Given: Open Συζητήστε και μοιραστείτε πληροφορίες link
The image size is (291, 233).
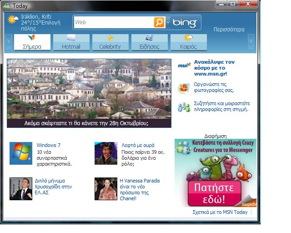Looking at the screenshot, I should click(222, 106).
